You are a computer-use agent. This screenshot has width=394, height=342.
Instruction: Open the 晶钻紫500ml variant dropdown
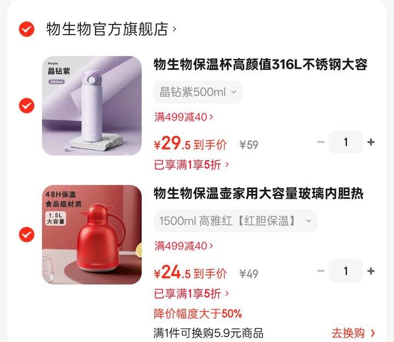click(198, 92)
